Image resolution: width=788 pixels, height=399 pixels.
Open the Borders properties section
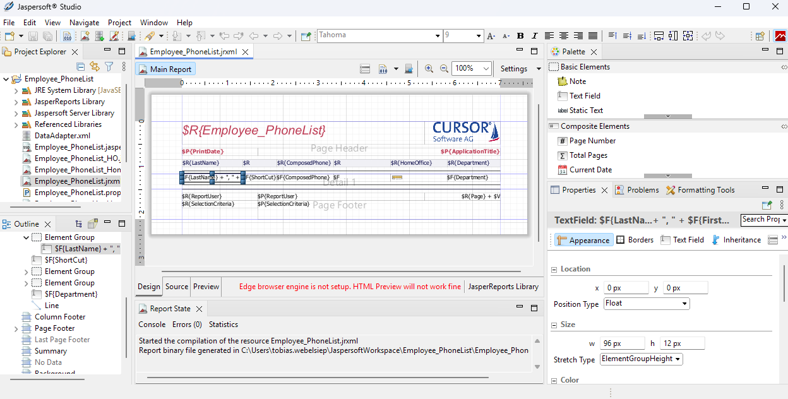(x=635, y=240)
